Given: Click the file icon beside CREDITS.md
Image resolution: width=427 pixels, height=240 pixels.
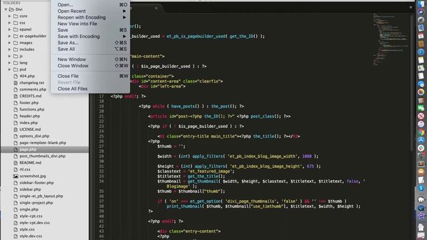Looking at the screenshot, I should pos(15,96).
